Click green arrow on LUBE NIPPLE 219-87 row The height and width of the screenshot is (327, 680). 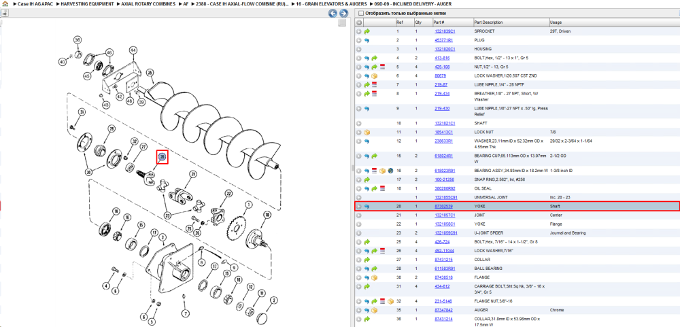[367, 85]
